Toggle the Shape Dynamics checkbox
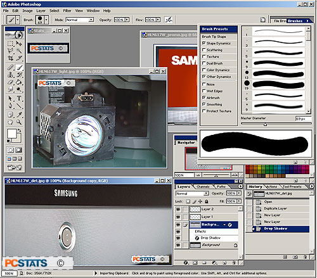 [204, 43]
